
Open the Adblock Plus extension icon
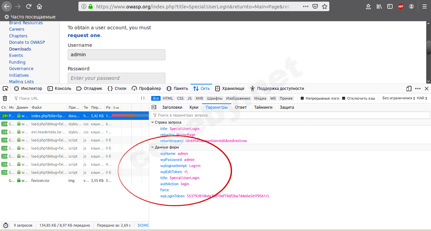point(400,6)
